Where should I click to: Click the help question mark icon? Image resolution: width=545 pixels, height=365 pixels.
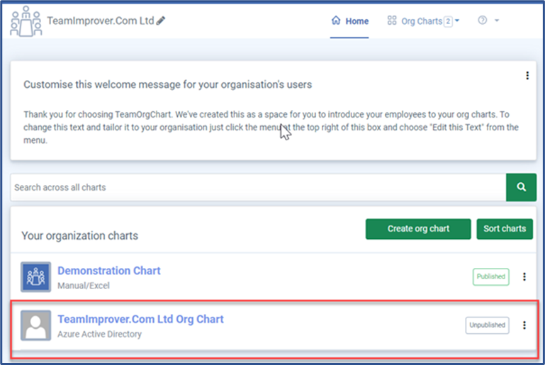click(x=483, y=21)
